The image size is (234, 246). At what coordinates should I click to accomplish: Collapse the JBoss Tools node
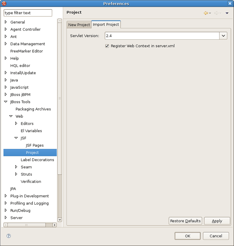tap(6, 102)
